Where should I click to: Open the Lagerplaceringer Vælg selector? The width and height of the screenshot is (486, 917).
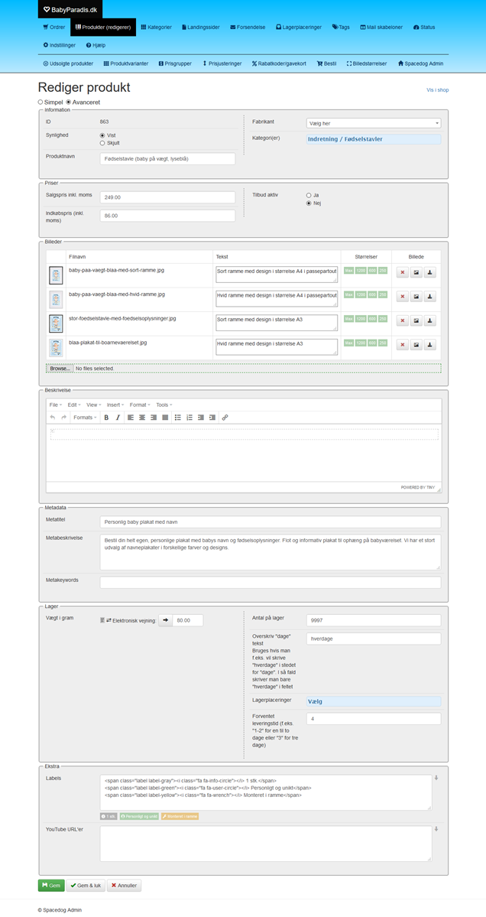point(372,701)
